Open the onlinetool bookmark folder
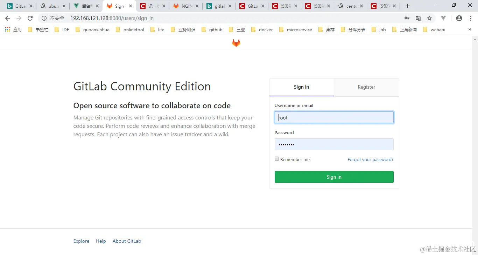This screenshot has height=255, width=478. click(129, 29)
